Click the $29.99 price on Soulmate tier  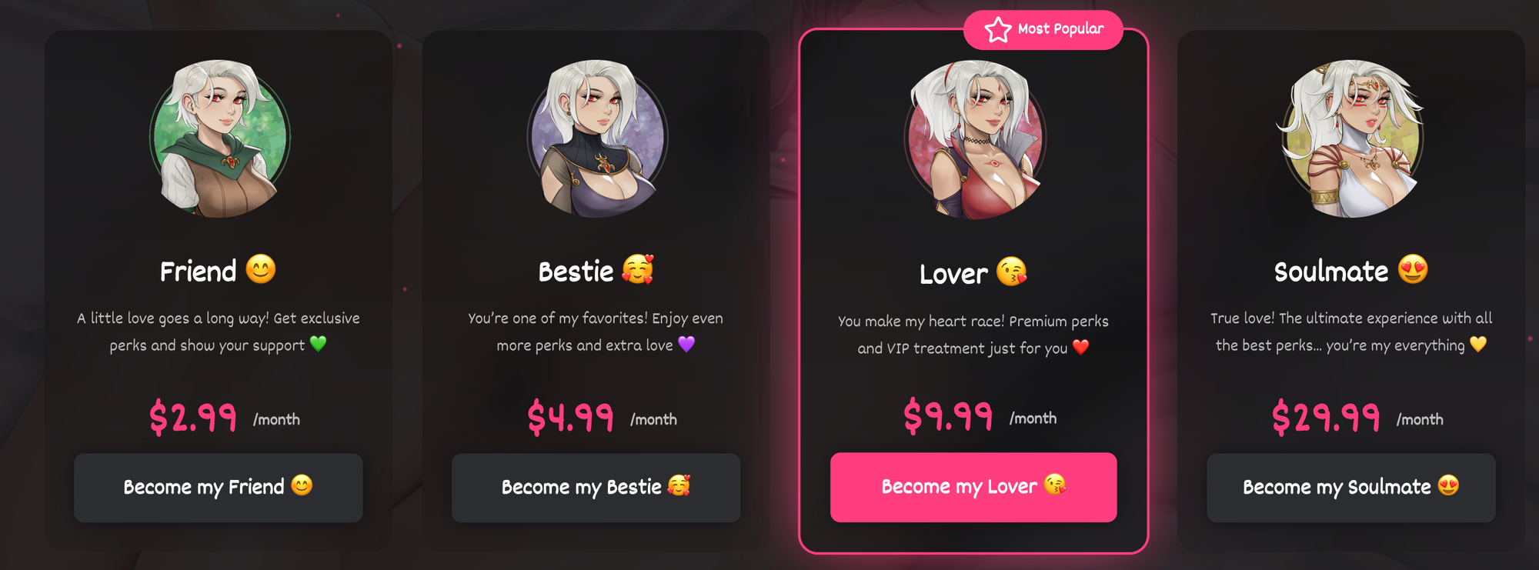[x=1326, y=418]
